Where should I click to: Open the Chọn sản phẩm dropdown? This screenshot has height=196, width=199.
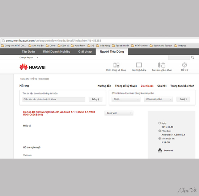click(x=158, y=99)
